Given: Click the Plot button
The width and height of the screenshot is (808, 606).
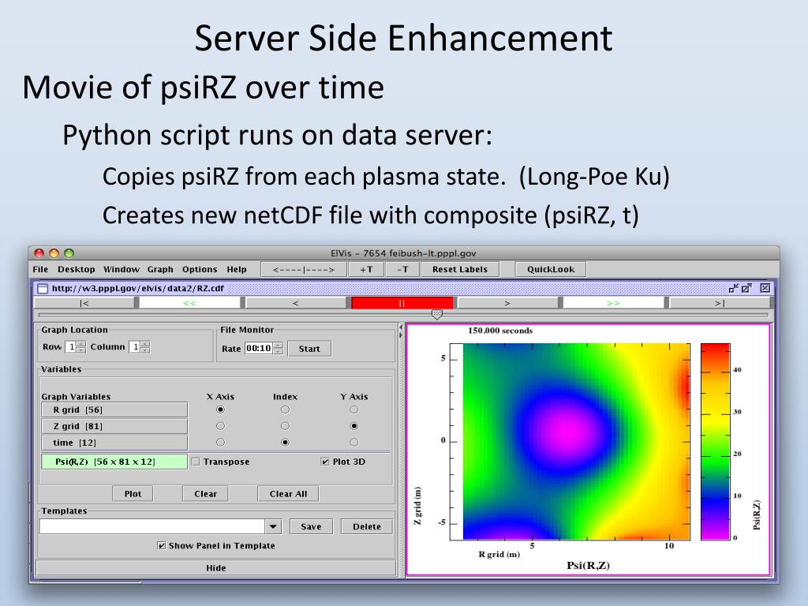Looking at the screenshot, I should [133, 494].
